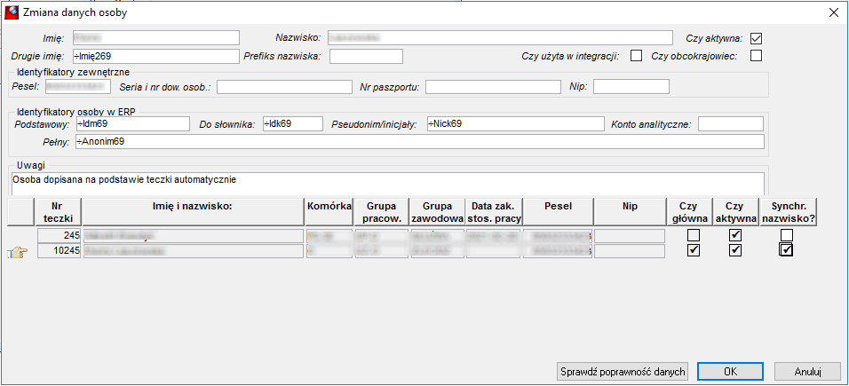Uncheck Czy aktywna for teczka 245
The width and height of the screenshot is (849, 386).
pos(734,235)
